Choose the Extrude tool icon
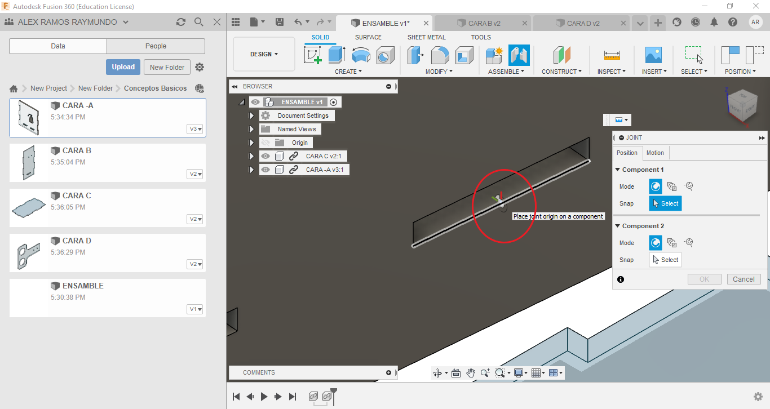 pyautogui.click(x=337, y=55)
